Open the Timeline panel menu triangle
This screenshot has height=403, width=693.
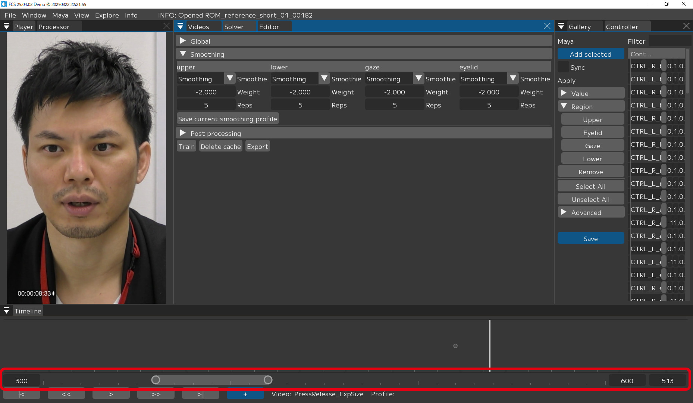[6, 311]
